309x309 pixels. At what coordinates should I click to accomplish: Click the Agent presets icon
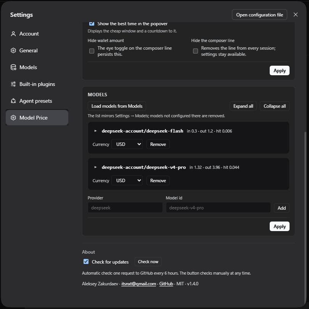coord(13,101)
